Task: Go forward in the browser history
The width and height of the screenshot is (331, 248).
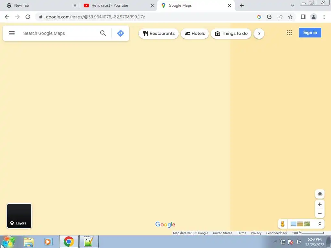Action: point(17,17)
